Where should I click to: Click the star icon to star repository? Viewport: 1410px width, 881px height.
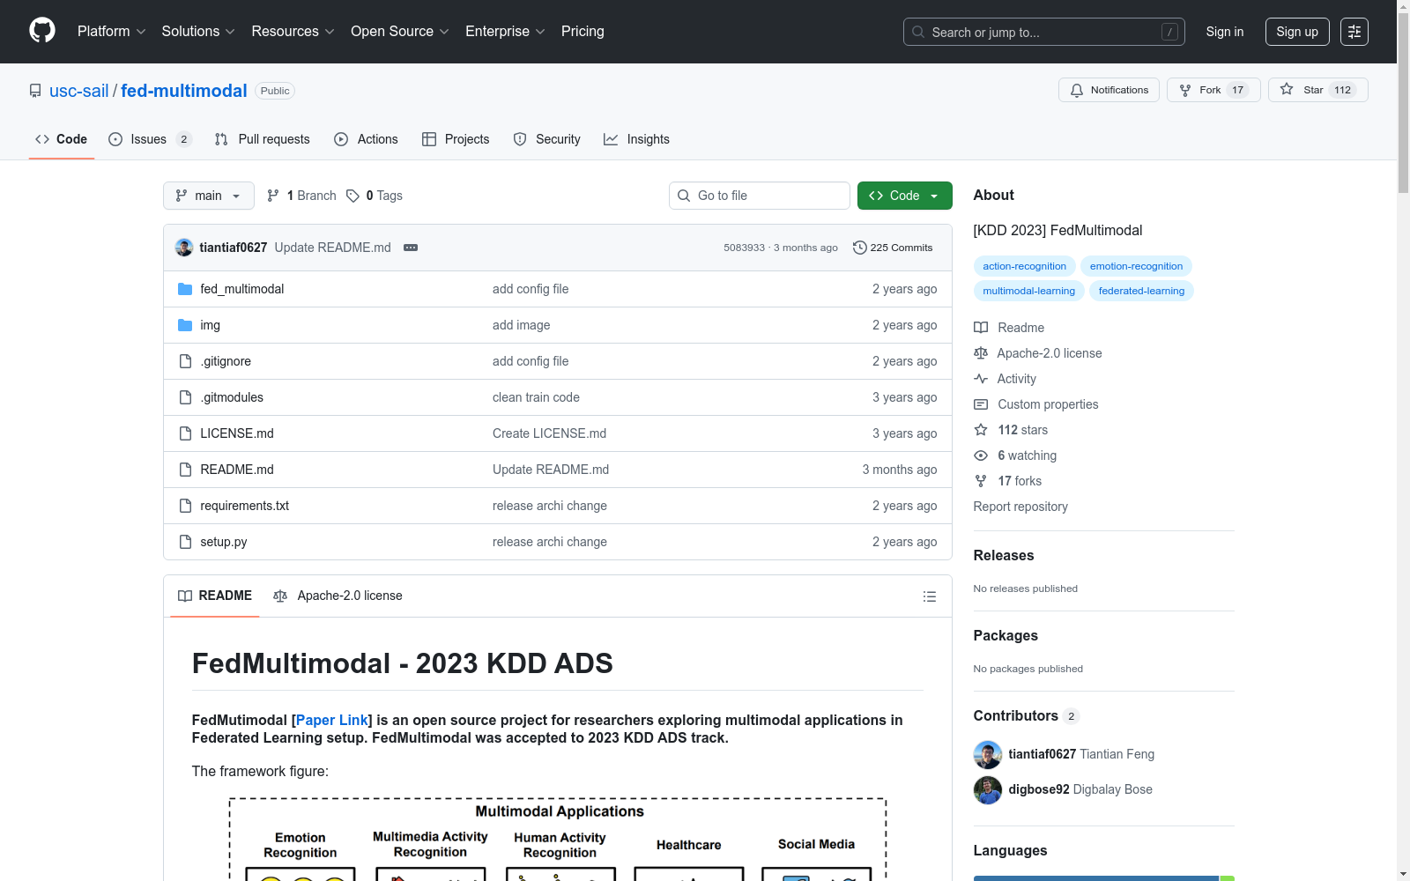coord(1287,89)
